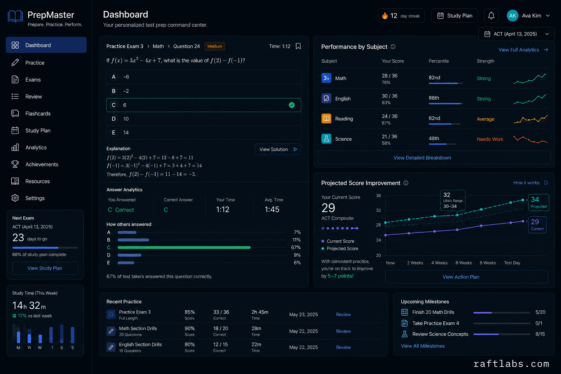Click the View Solution button
The height and width of the screenshot is (374, 561).
click(278, 149)
